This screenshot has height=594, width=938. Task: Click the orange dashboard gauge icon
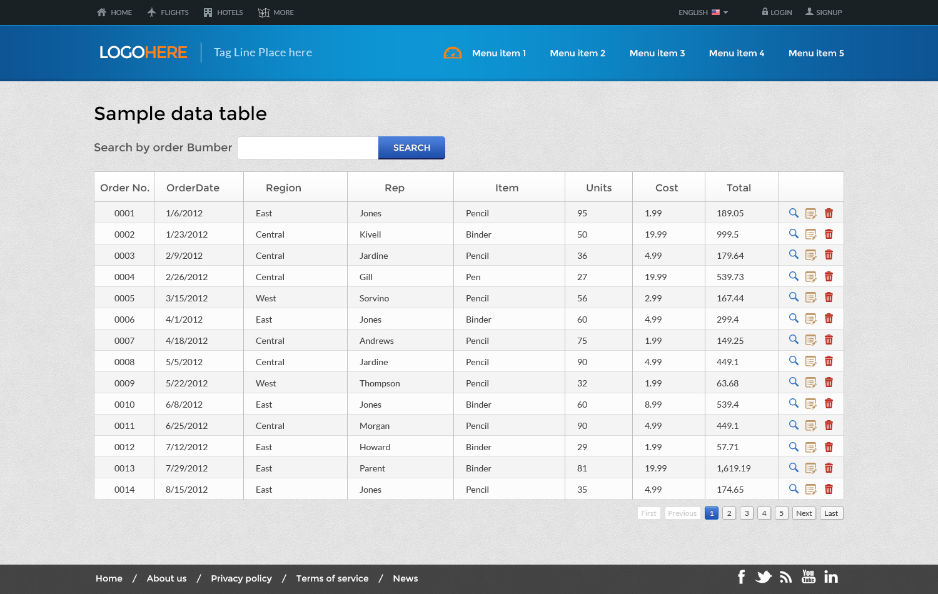[453, 53]
